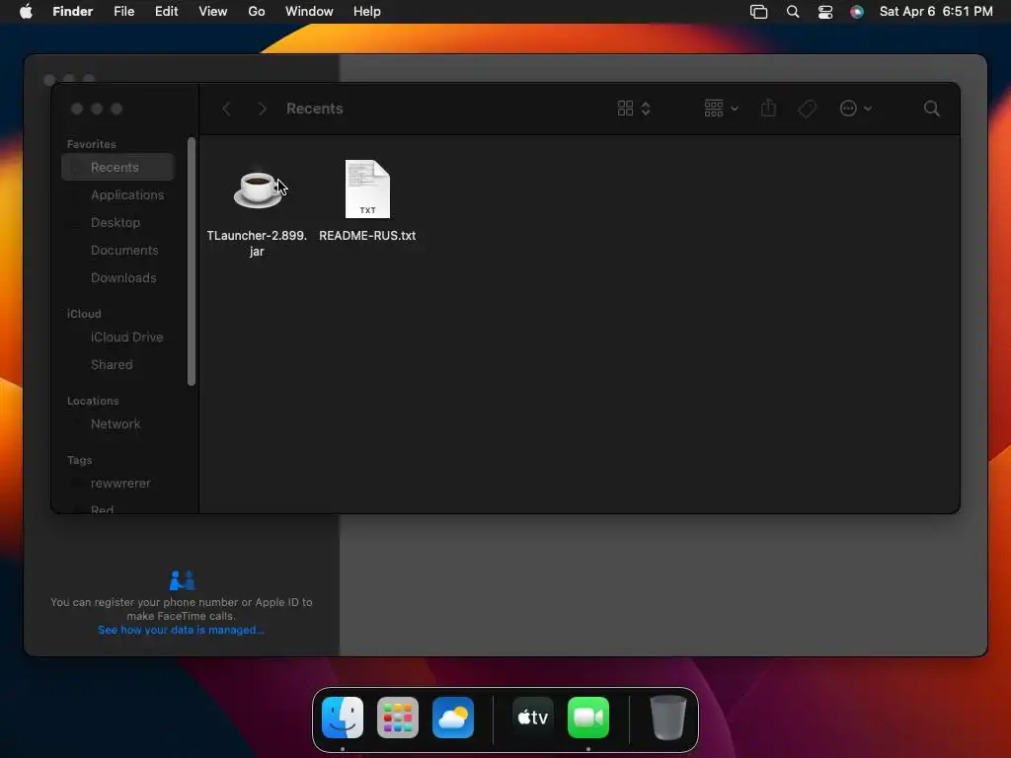Click the Stage Manager menu bar icon
This screenshot has width=1011, height=758.
tap(759, 12)
